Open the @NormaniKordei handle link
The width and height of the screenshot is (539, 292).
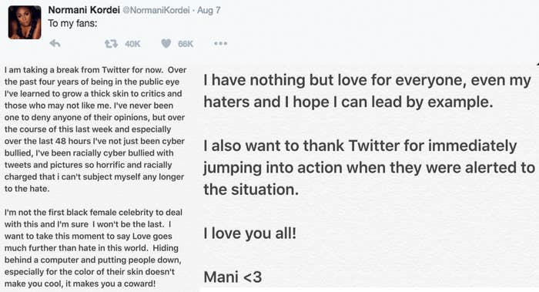pos(156,10)
